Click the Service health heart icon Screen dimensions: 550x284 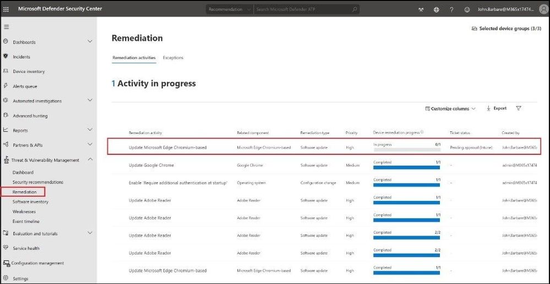point(6,248)
